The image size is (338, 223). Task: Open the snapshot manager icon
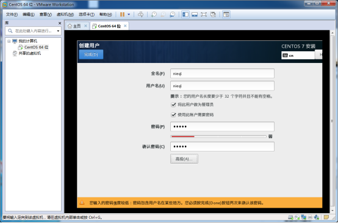click(x=172, y=15)
